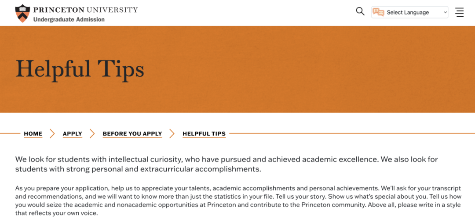Click the Princeton shield logo
Viewport: 475px width, 222px height.
23,13
